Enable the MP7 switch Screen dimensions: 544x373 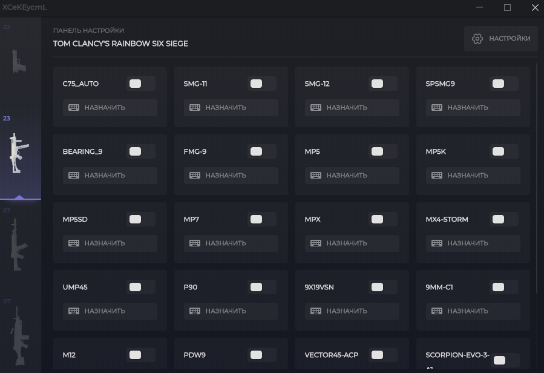pyautogui.click(x=262, y=219)
